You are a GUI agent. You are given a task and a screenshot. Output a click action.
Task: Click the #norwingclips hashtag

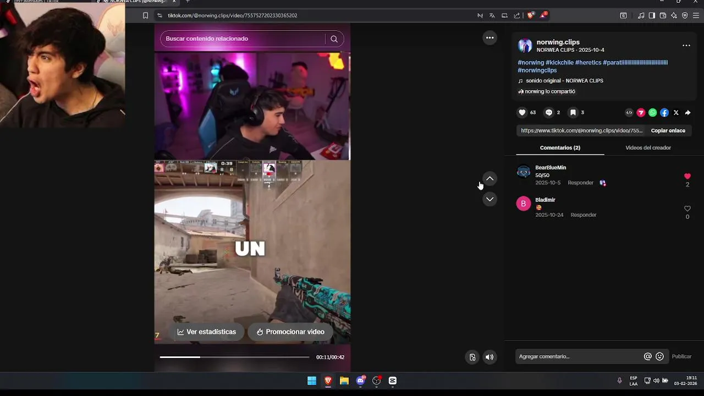click(x=537, y=70)
